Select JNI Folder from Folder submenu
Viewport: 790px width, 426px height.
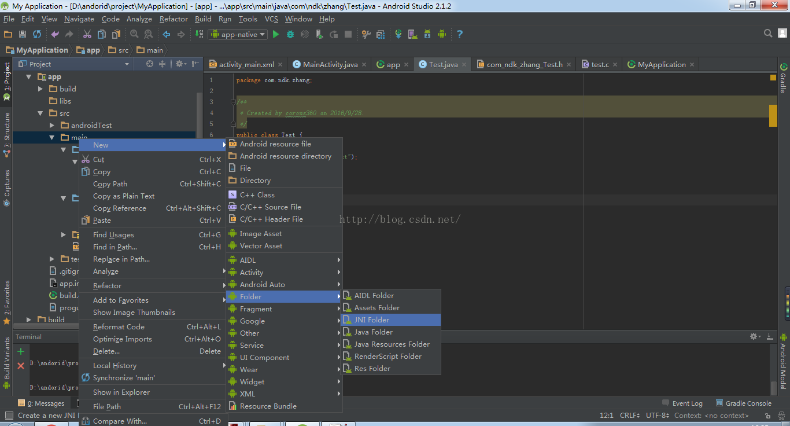click(372, 320)
